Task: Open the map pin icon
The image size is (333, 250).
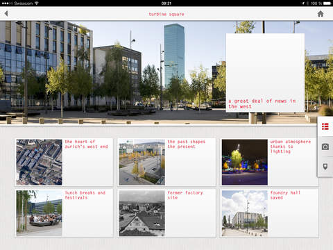Action: coord(325,167)
